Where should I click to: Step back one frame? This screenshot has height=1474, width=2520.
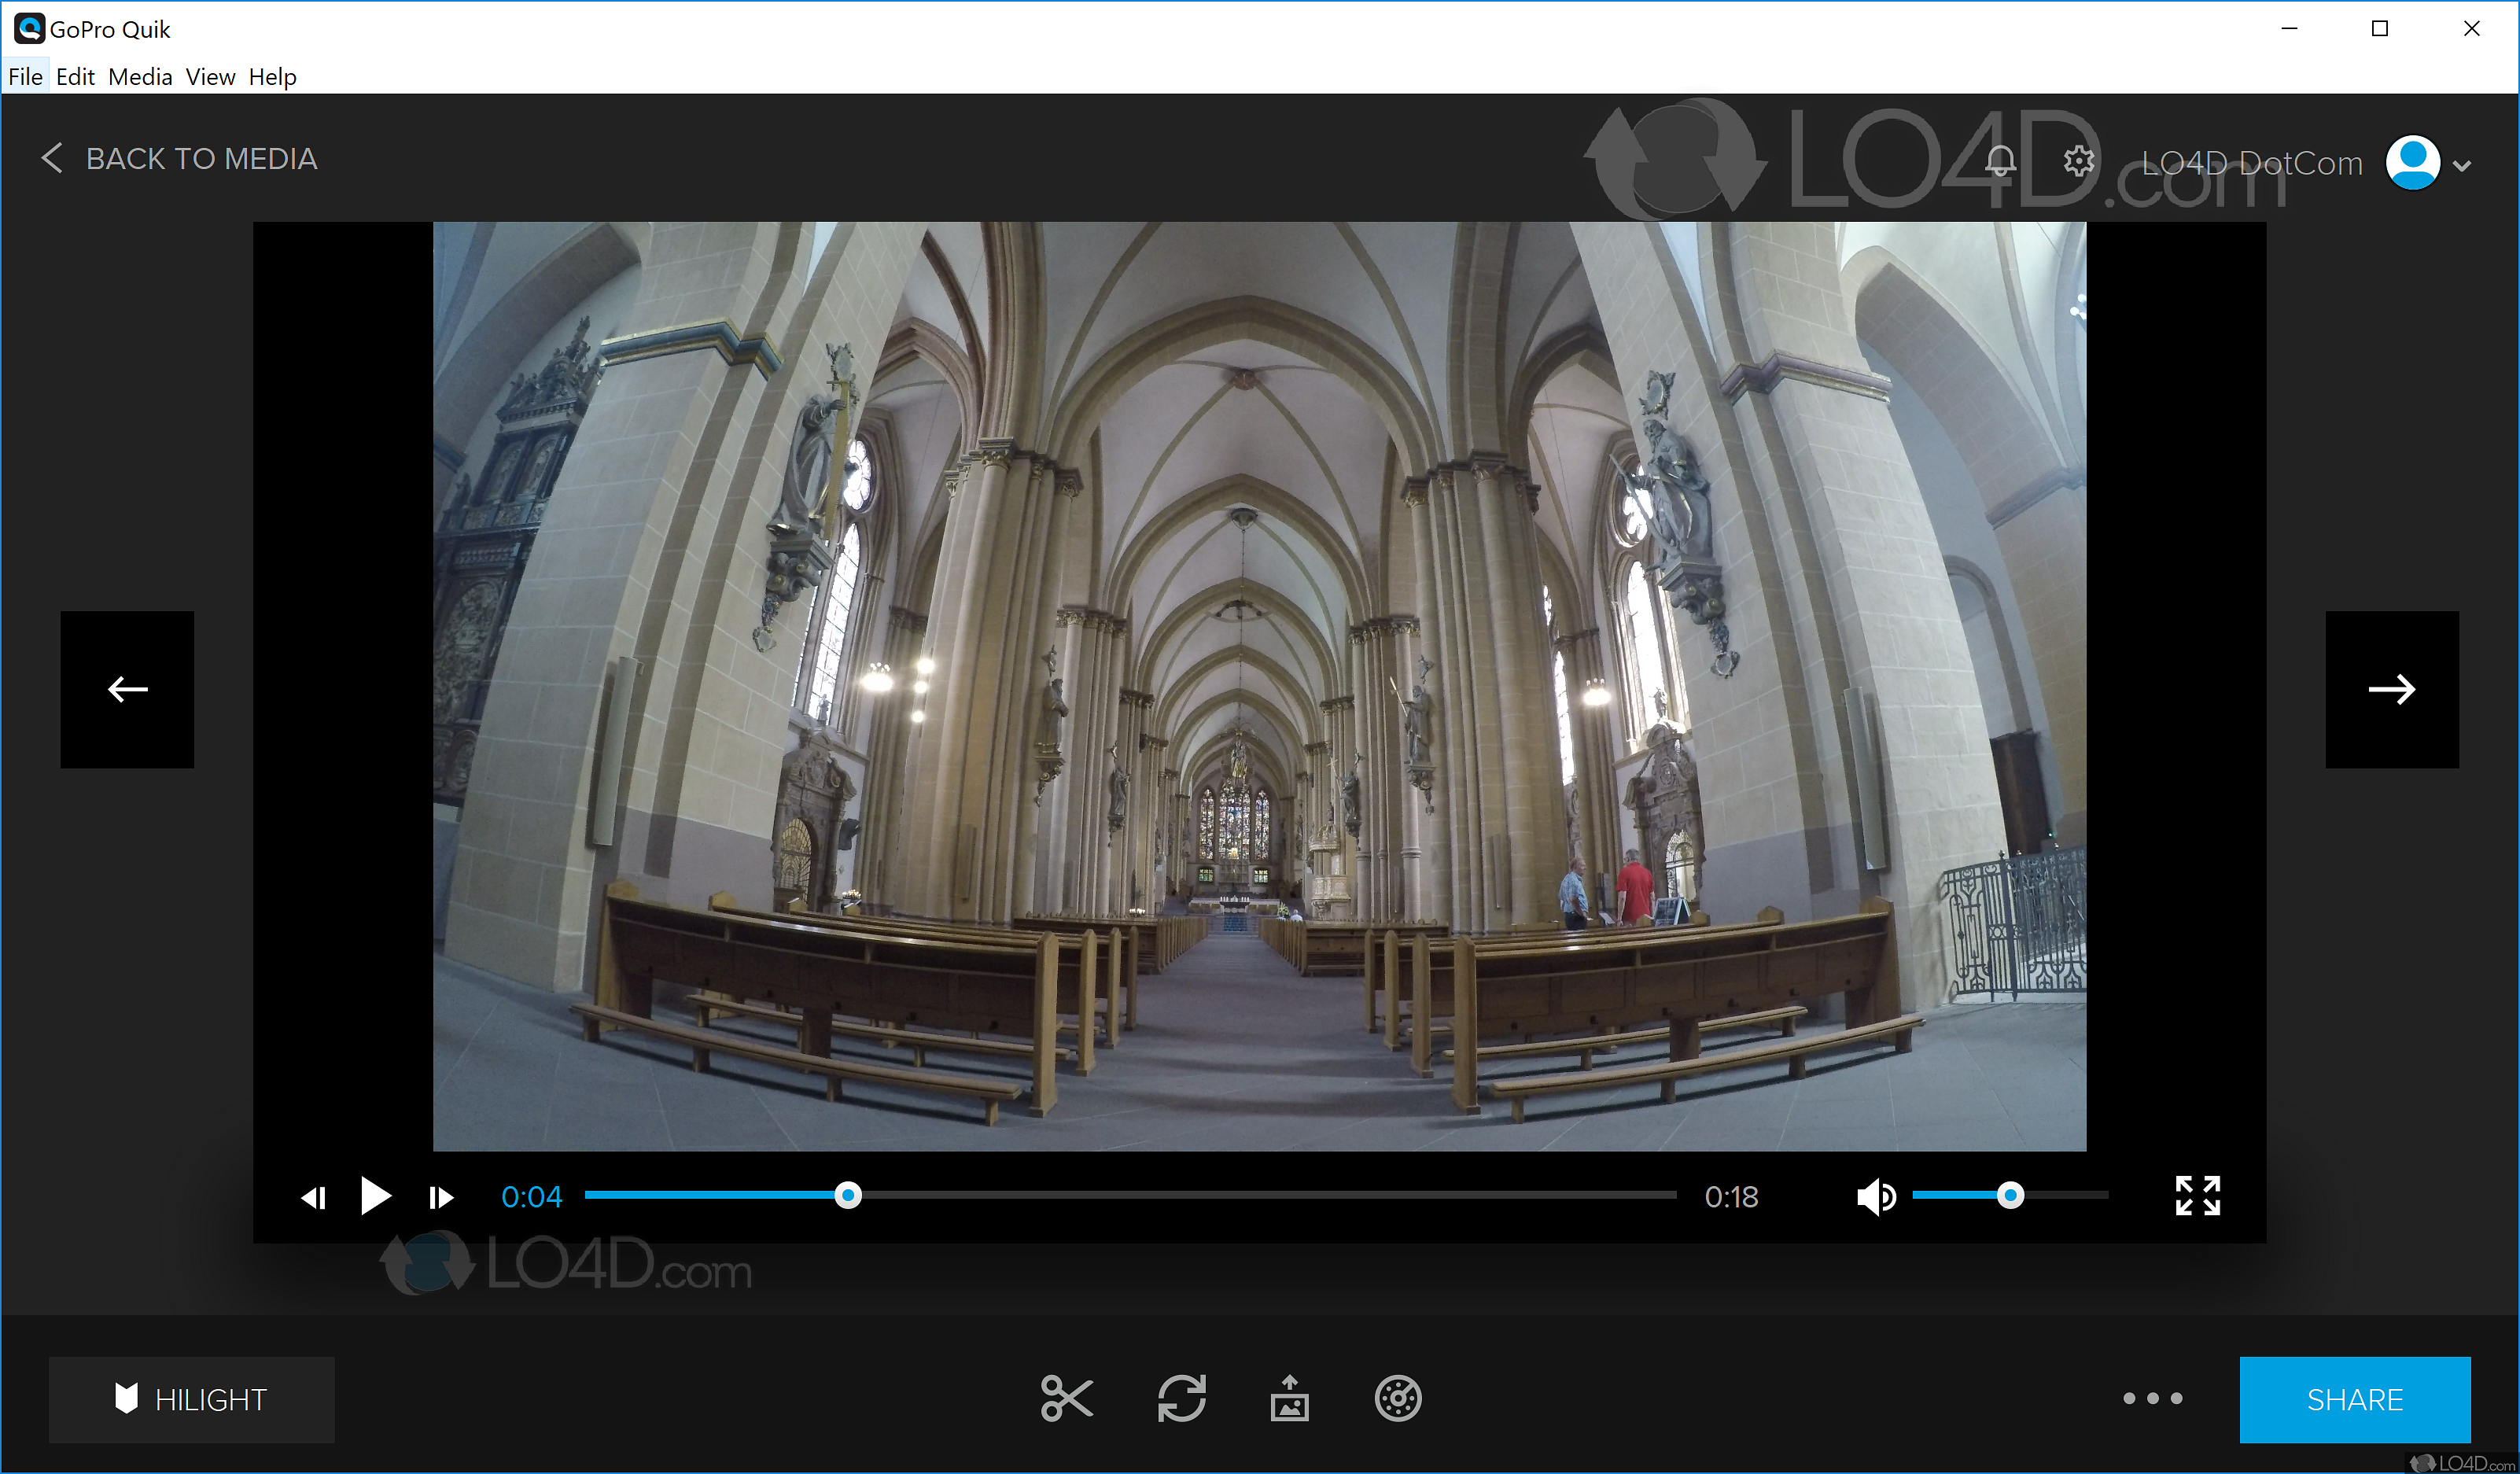314,1197
